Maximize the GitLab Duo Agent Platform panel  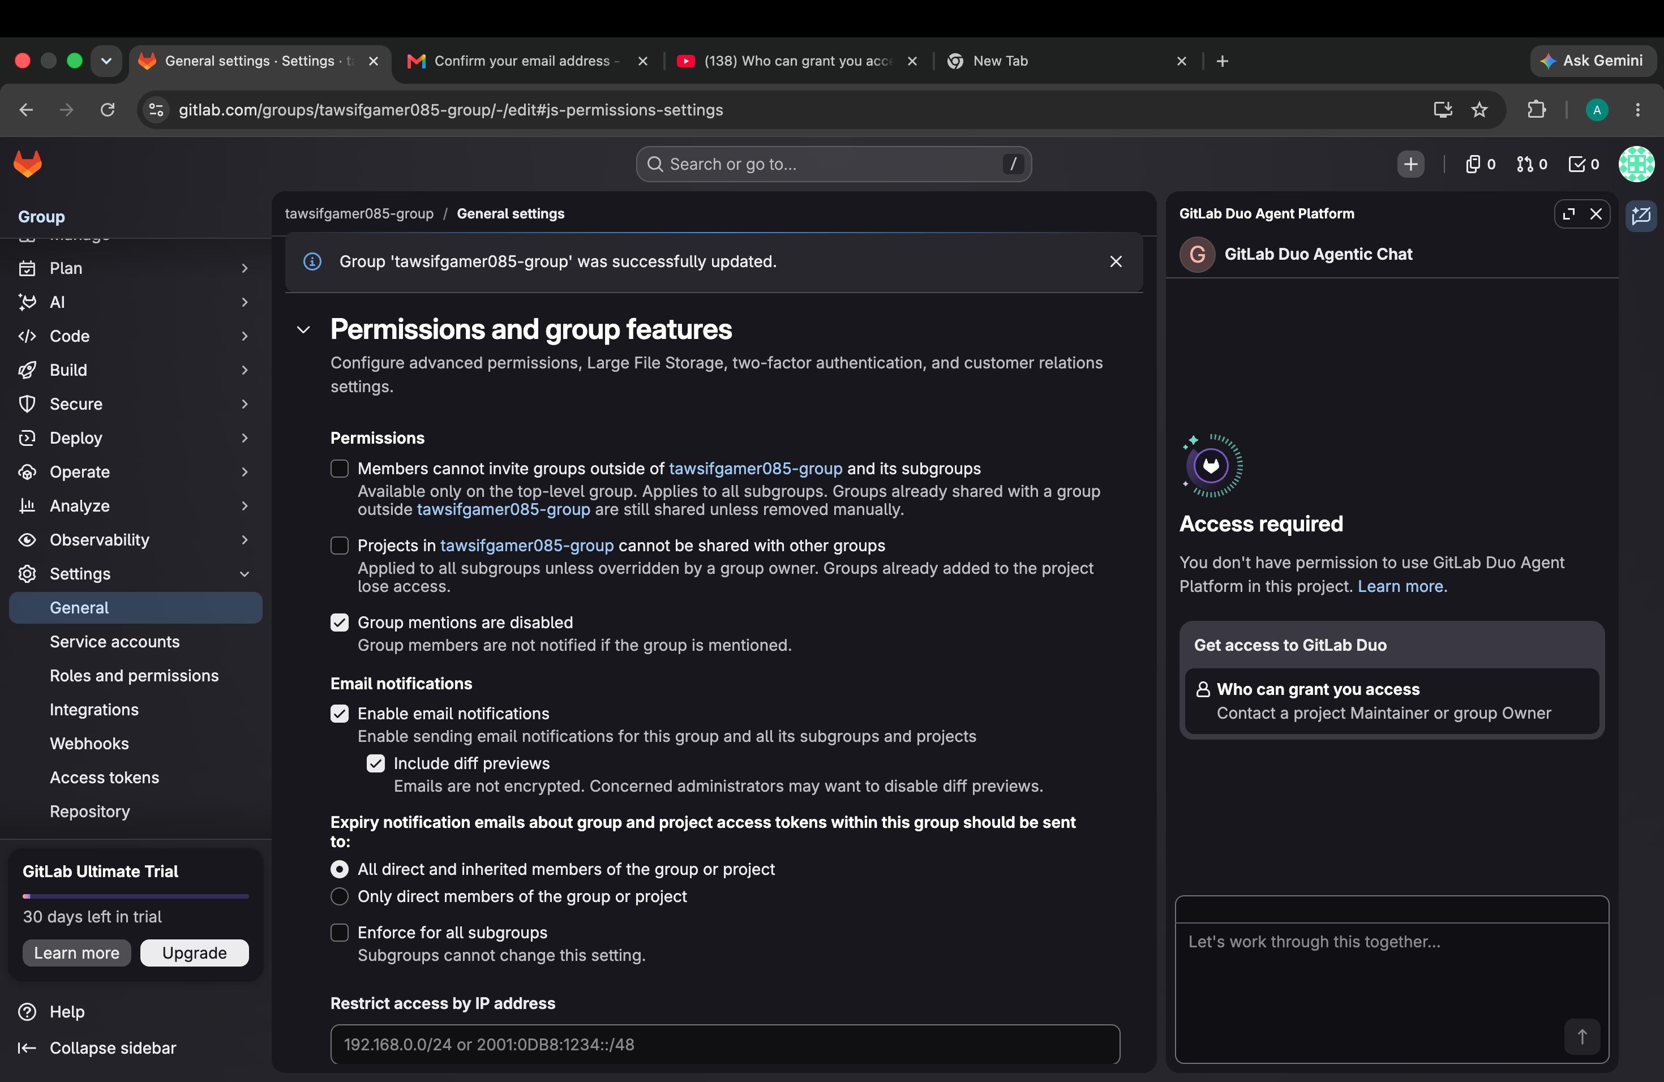pos(1568,214)
